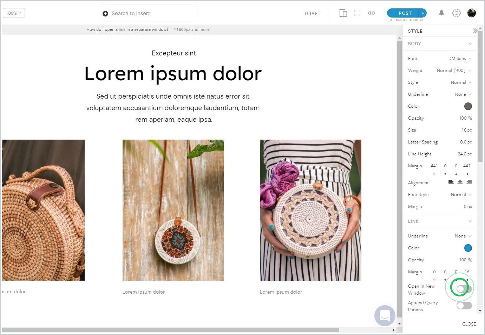Enable Open In New Window switch

[x=464, y=289]
